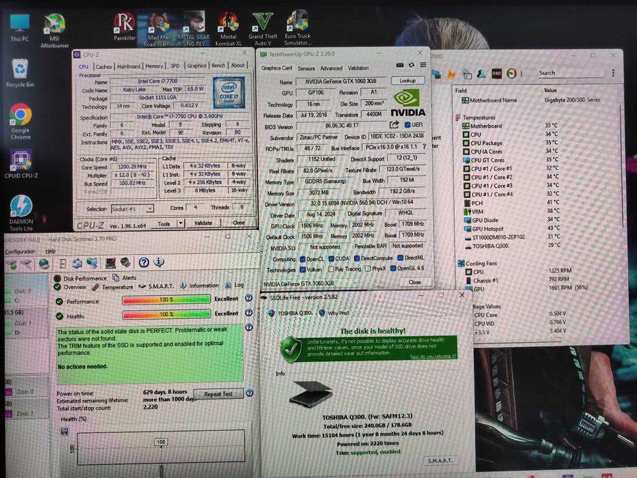This screenshot has height=478, width=637.
Task: Click AIDA64 flame stability test icon
Action: (x=451, y=74)
